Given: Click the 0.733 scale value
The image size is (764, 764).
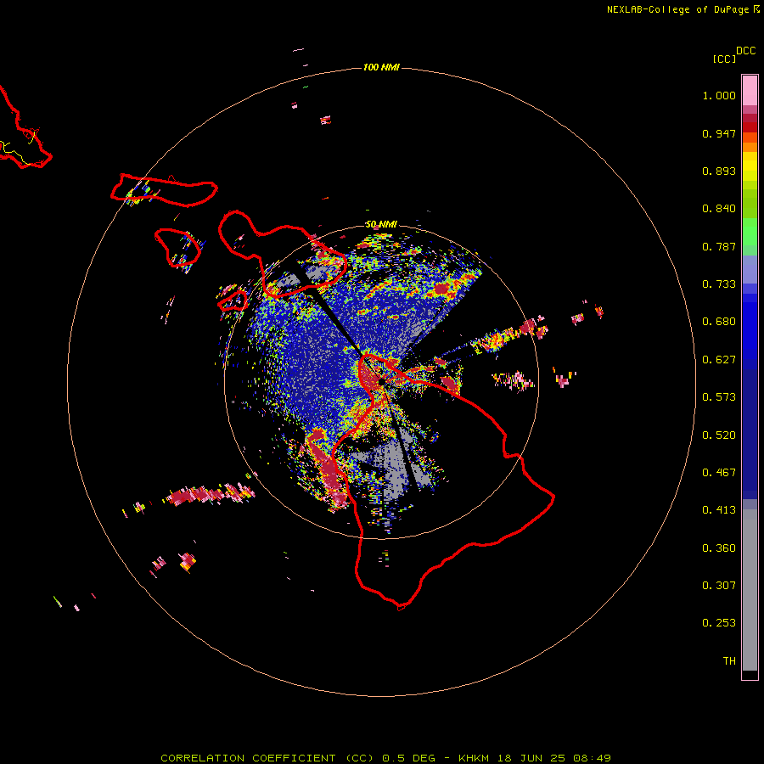Looking at the screenshot, I should pos(719,284).
